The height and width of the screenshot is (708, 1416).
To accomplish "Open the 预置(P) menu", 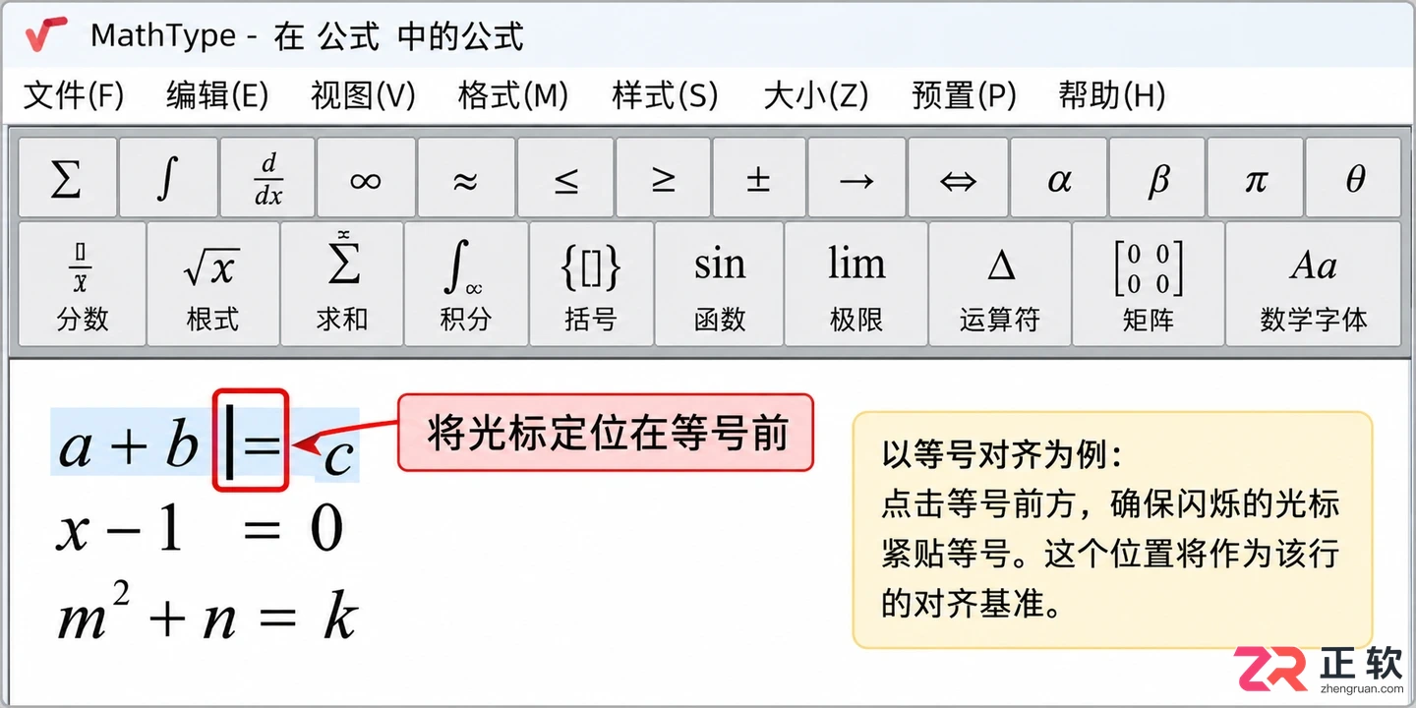I will [x=964, y=95].
